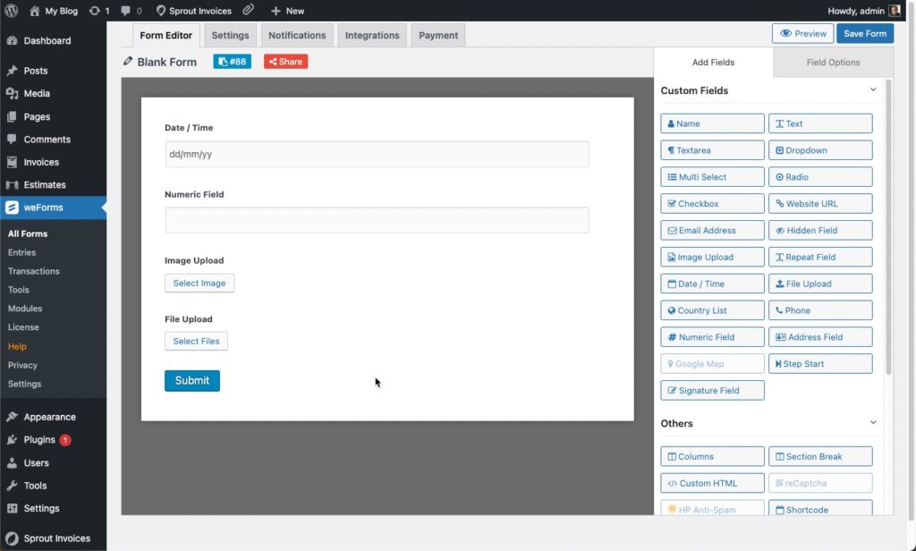This screenshot has width=916, height=551.
Task: Insert an Image Upload field
Action: [711, 257]
